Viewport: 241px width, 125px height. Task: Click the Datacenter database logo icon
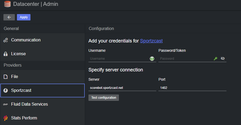(7, 4)
